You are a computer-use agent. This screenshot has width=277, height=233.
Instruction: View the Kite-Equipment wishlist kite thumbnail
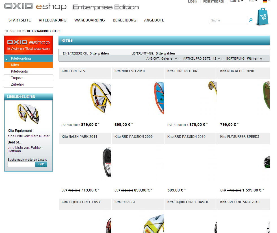point(28,114)
